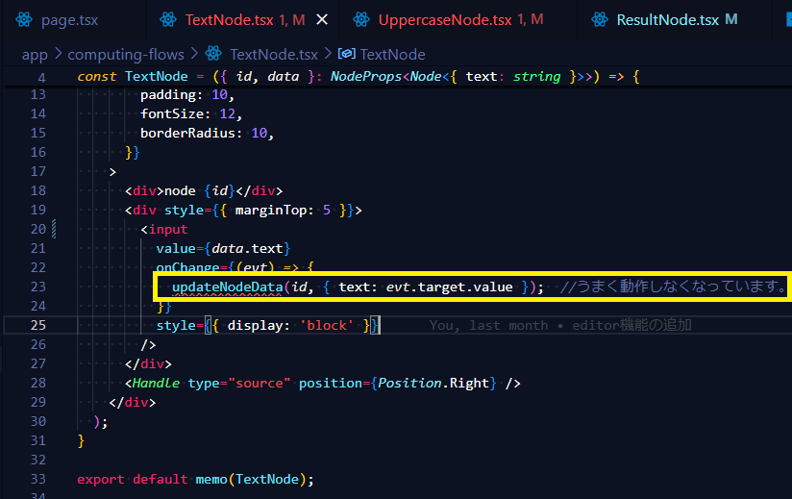Click the Japanese comment on line 23
The image size is (792, 499).
click(673, 287)
